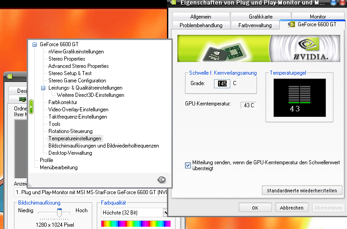Select the Plug und Play-Monitor display entry
The height and width of the screenshot is (229, 347).
pos(91,192)
